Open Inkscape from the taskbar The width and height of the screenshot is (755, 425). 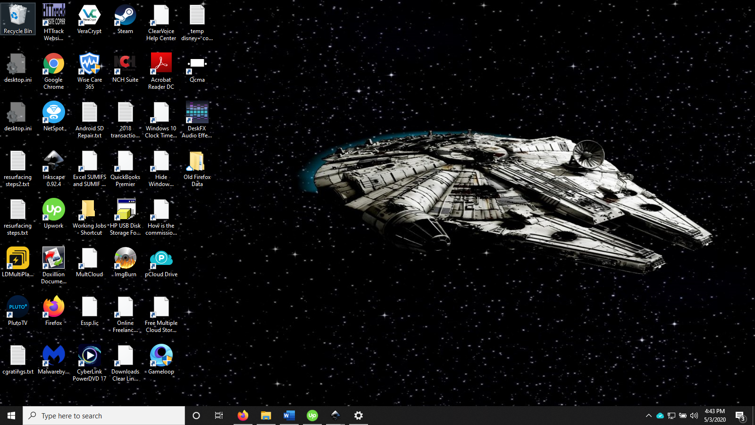[x=336, y=416]
